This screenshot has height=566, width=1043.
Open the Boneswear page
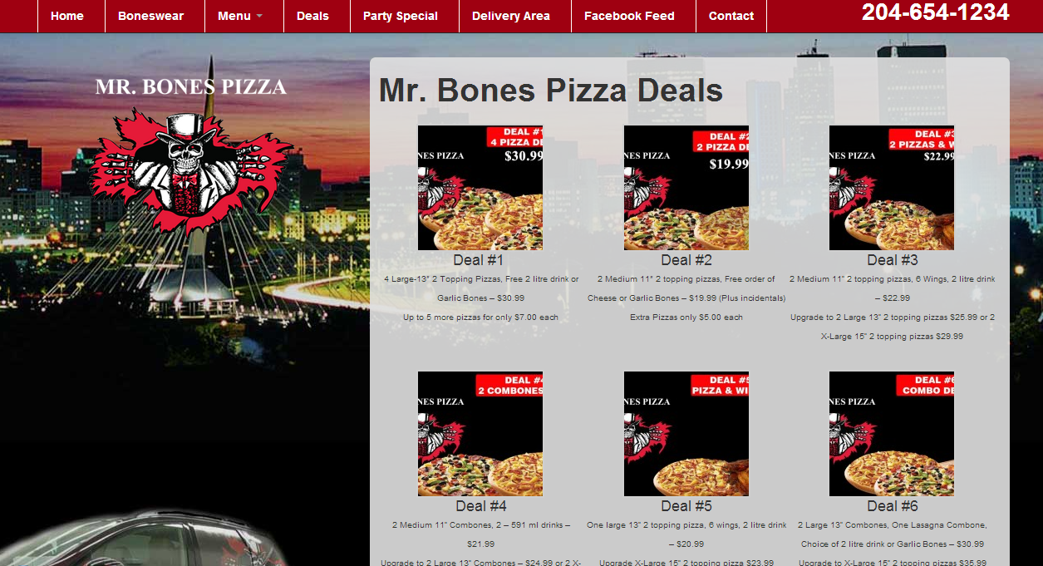point(151,16)
